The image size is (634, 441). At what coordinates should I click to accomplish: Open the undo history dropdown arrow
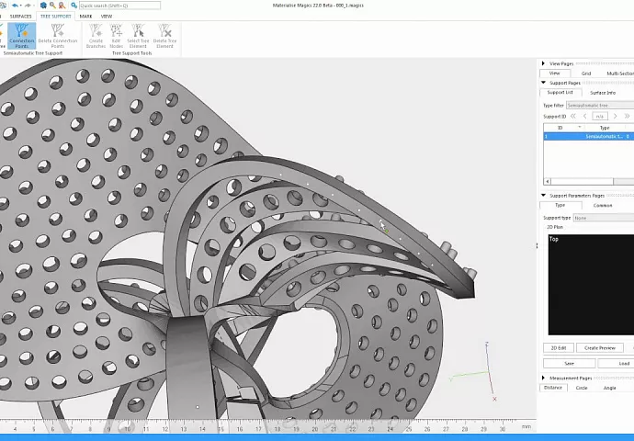coord(20,6)
